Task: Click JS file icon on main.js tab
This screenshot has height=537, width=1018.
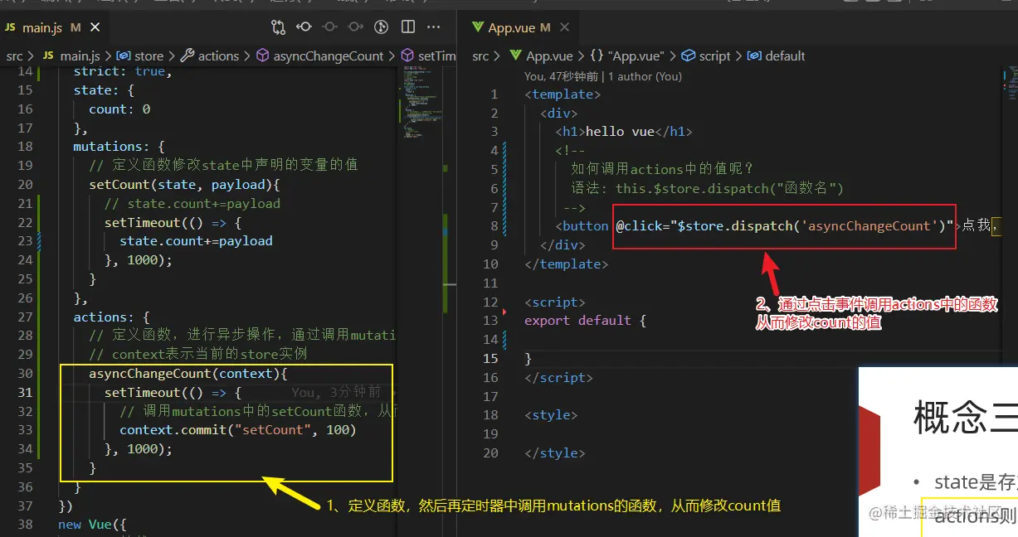Action: pyautogui.click(x=11, y=27)
